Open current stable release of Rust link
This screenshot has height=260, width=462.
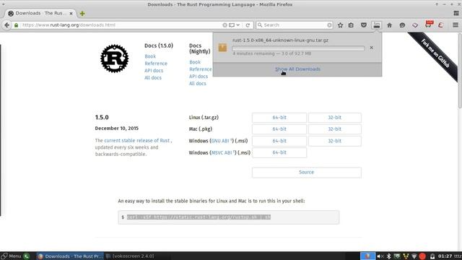[137, 141]
